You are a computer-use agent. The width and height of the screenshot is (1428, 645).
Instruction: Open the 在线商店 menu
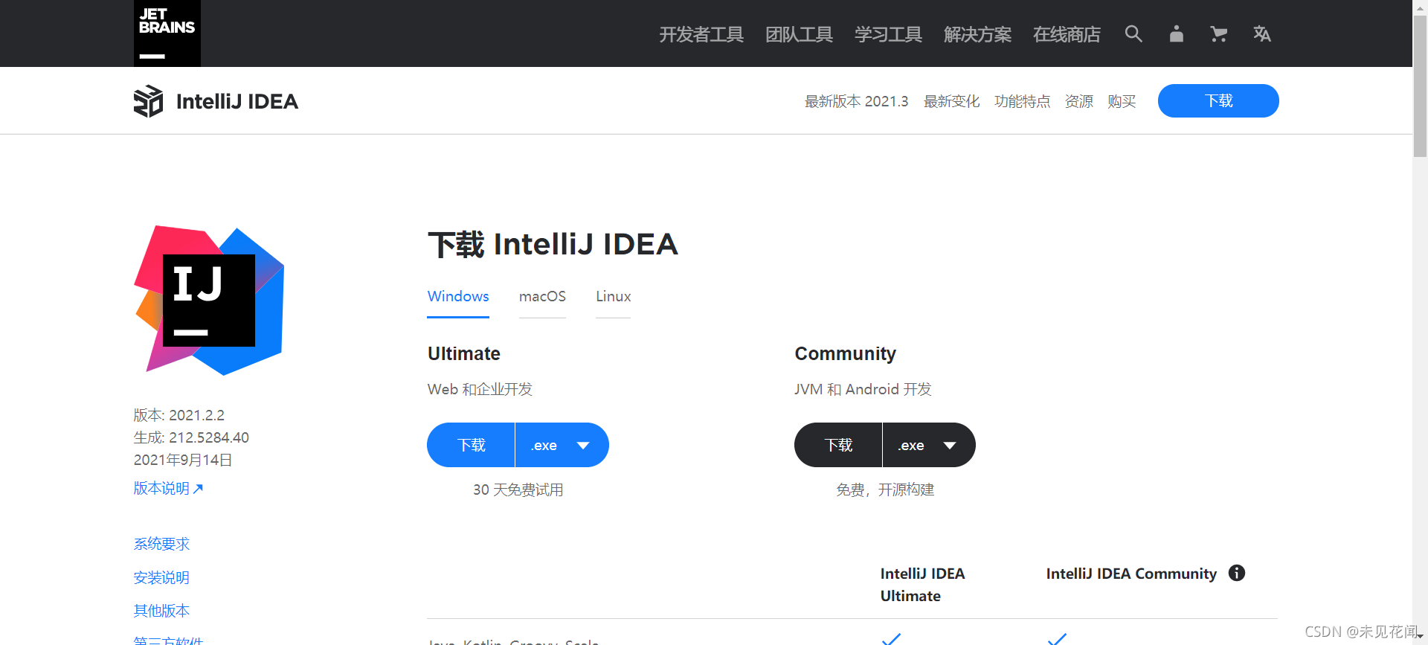point(1067,34)
